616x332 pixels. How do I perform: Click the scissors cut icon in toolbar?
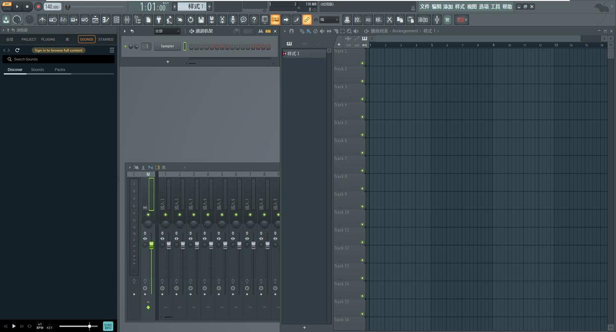click(x=389, y=20)
